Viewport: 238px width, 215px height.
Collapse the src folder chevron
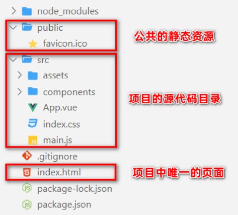(13, 60)
